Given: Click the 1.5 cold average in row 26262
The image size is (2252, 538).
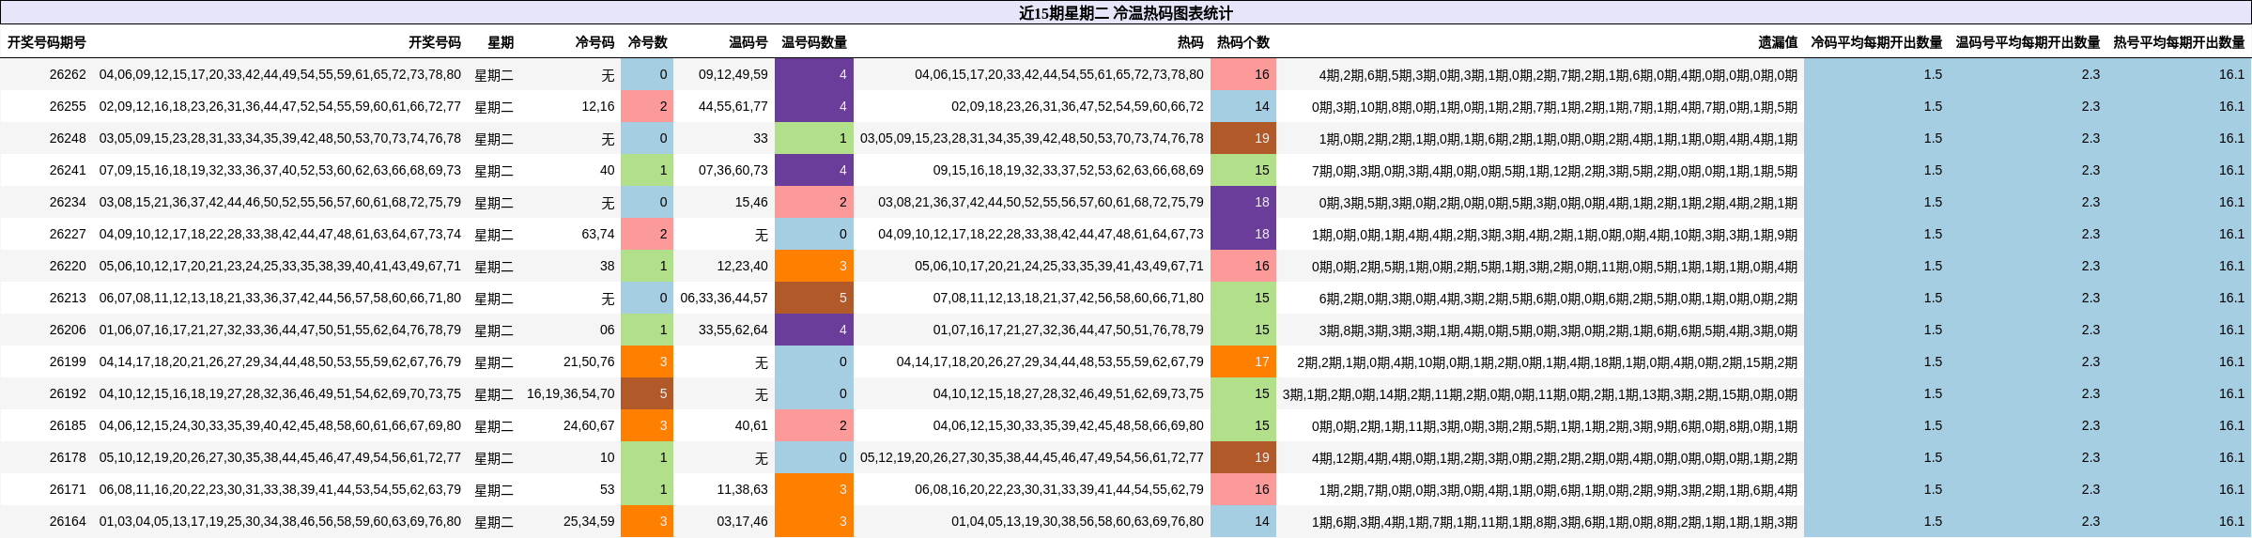Looking at the screenshot, I should (1933, 74).
